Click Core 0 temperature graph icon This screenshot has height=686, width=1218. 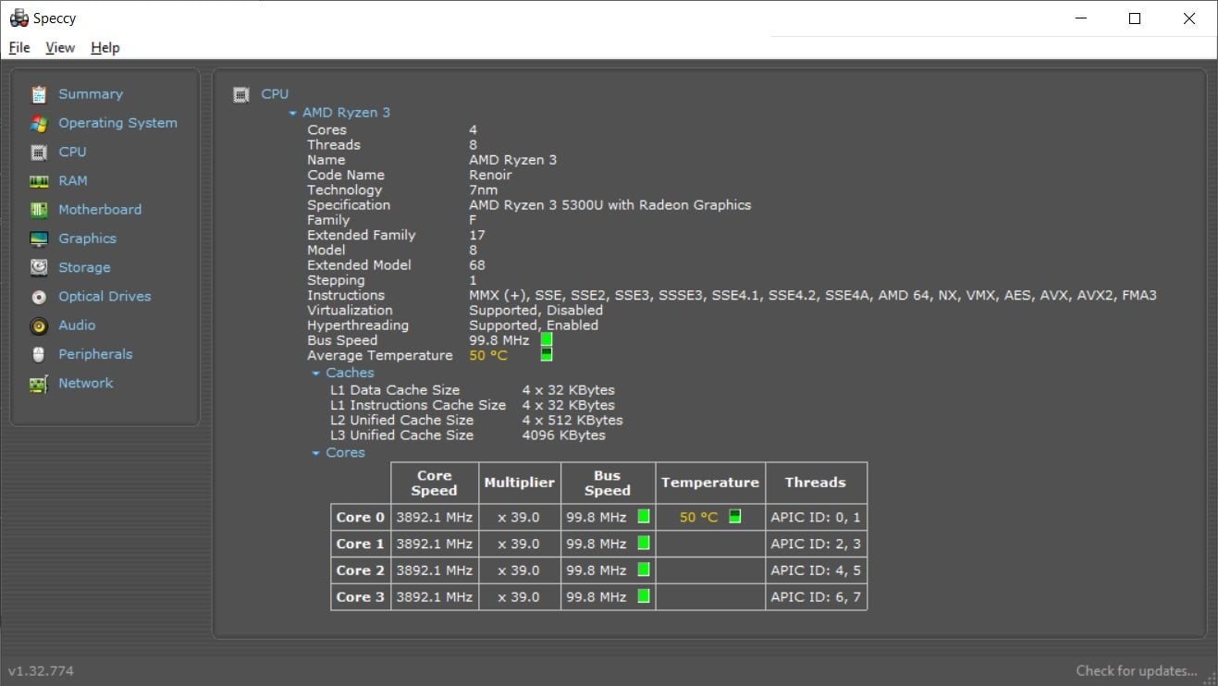(x=735, y=517)
